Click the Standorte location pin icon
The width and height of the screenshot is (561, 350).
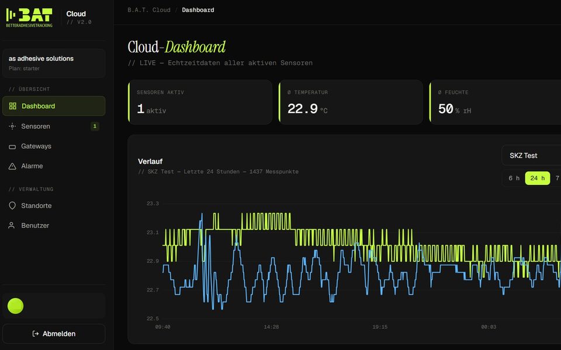12,206
